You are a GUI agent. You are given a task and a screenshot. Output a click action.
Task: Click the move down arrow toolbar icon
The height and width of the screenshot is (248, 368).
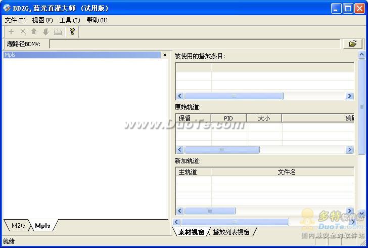tap(46, 31)
